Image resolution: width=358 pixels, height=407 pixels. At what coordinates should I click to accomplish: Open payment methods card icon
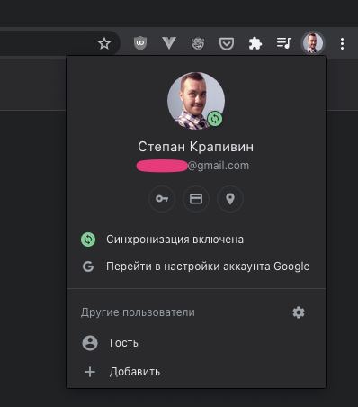196,199
